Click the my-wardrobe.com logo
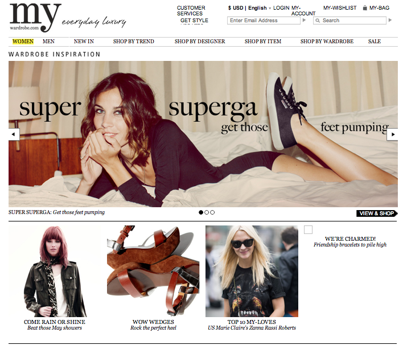The image size is (407, 349). click(35, 18)
